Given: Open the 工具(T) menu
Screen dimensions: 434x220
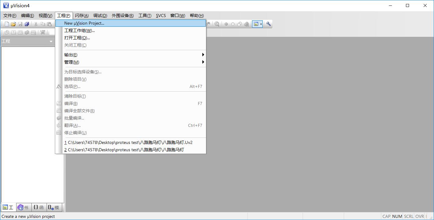Looking at the screenshot, I should [145, 16].
